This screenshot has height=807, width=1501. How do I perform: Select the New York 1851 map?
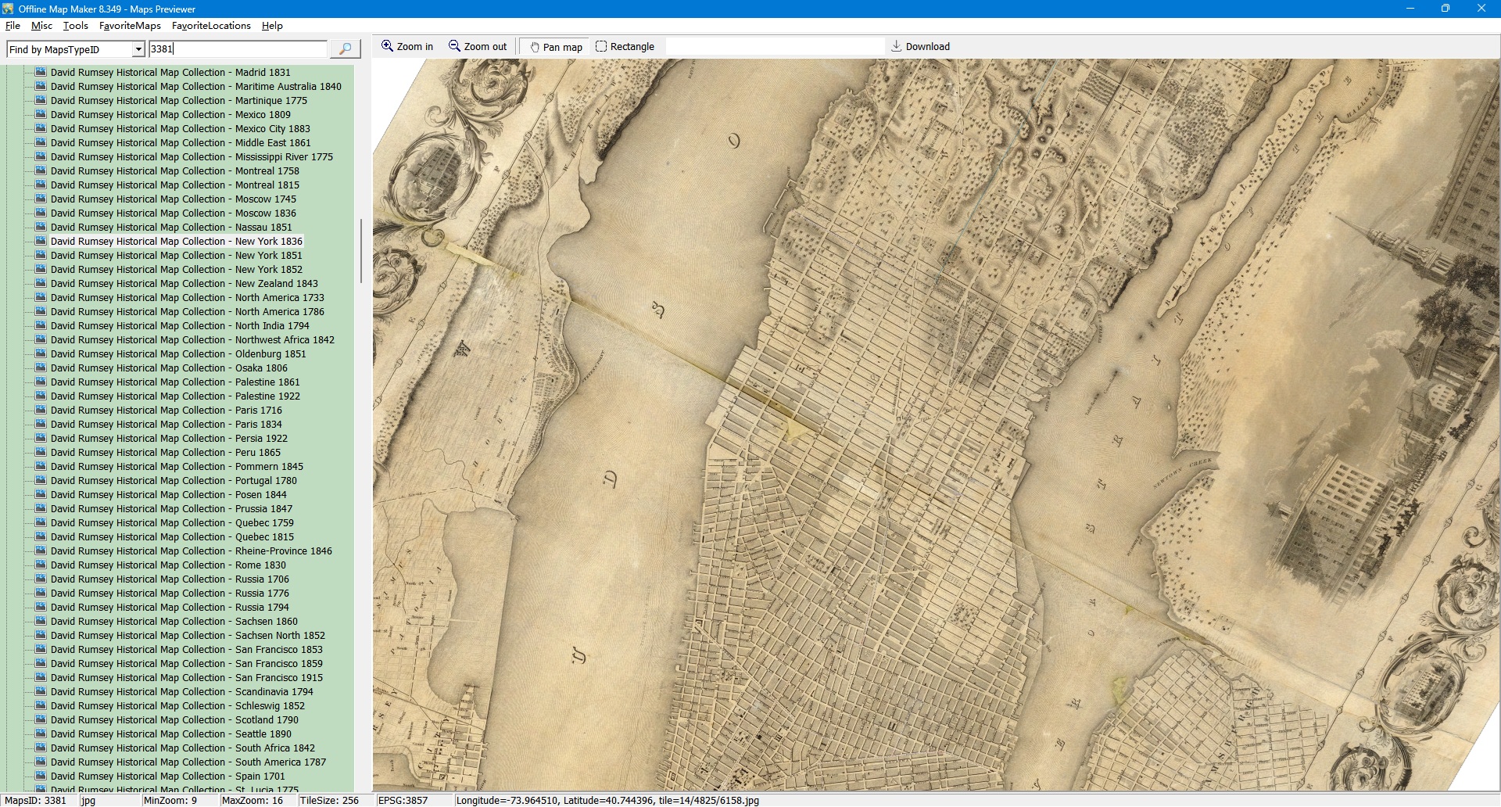pyautogui.click(x=176, y=256)
